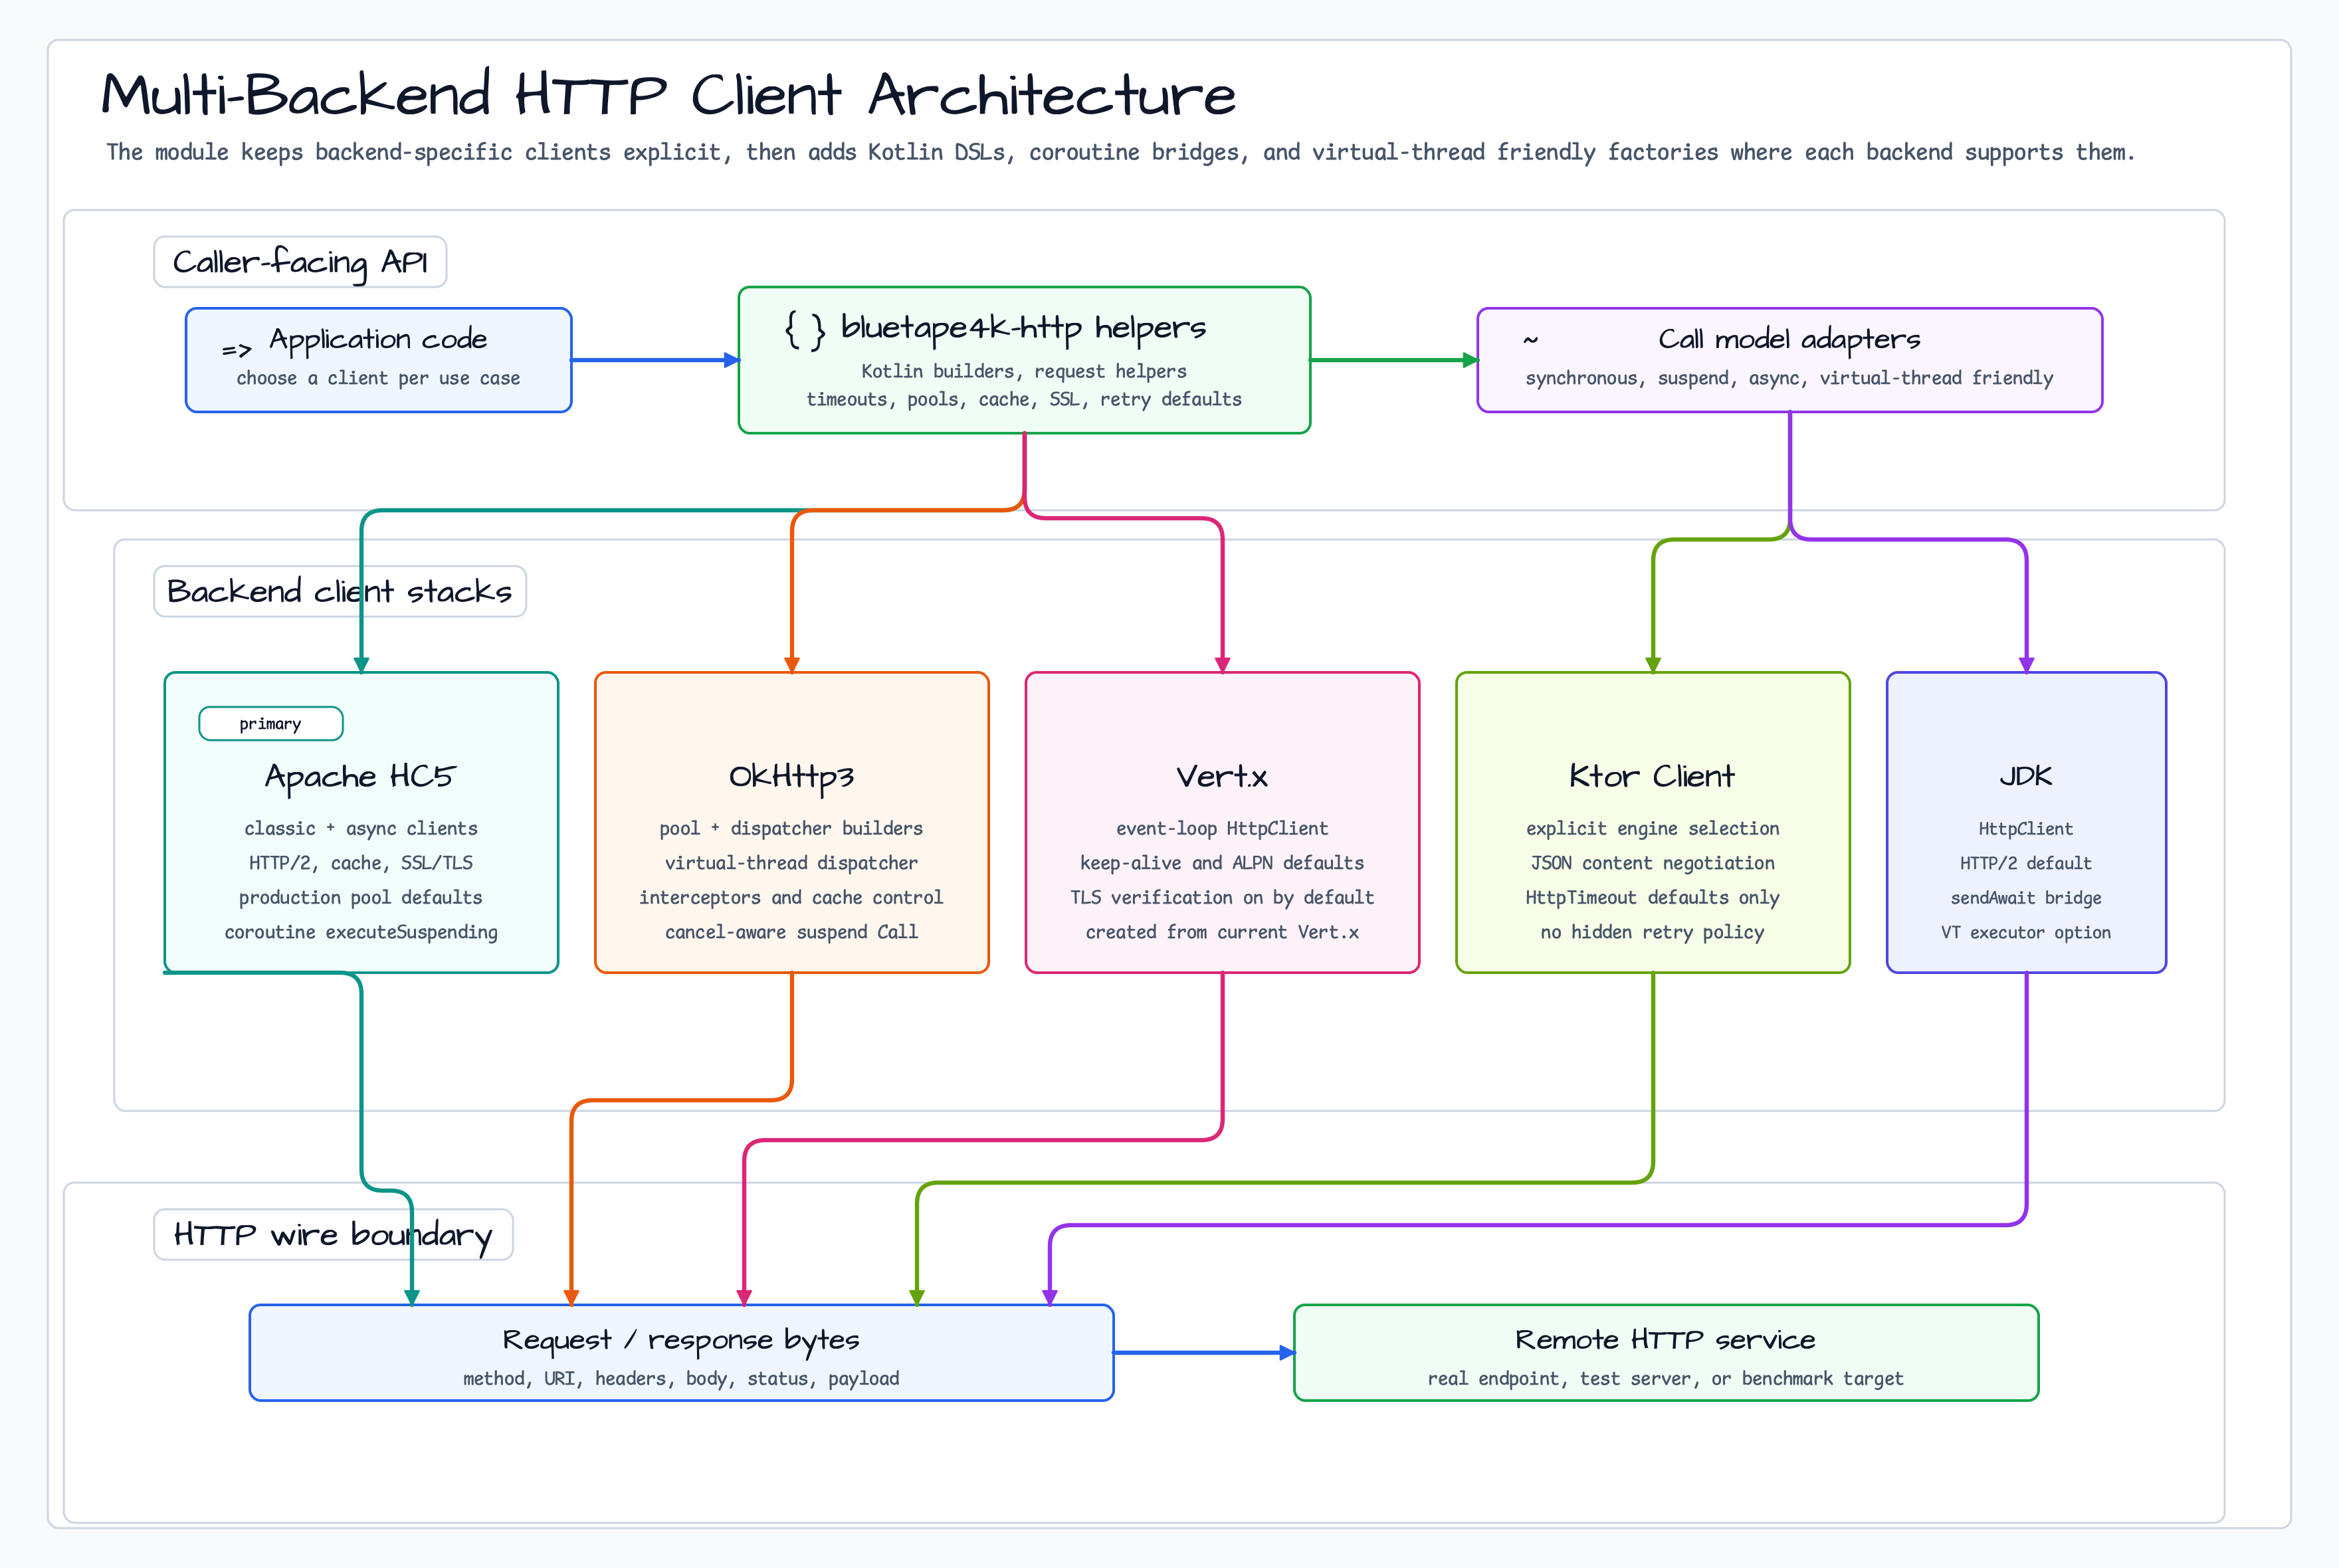Click 'interceptors and cache control' line
The width and height of the screenshot is (2339, 1568).
tap(791, 898)
